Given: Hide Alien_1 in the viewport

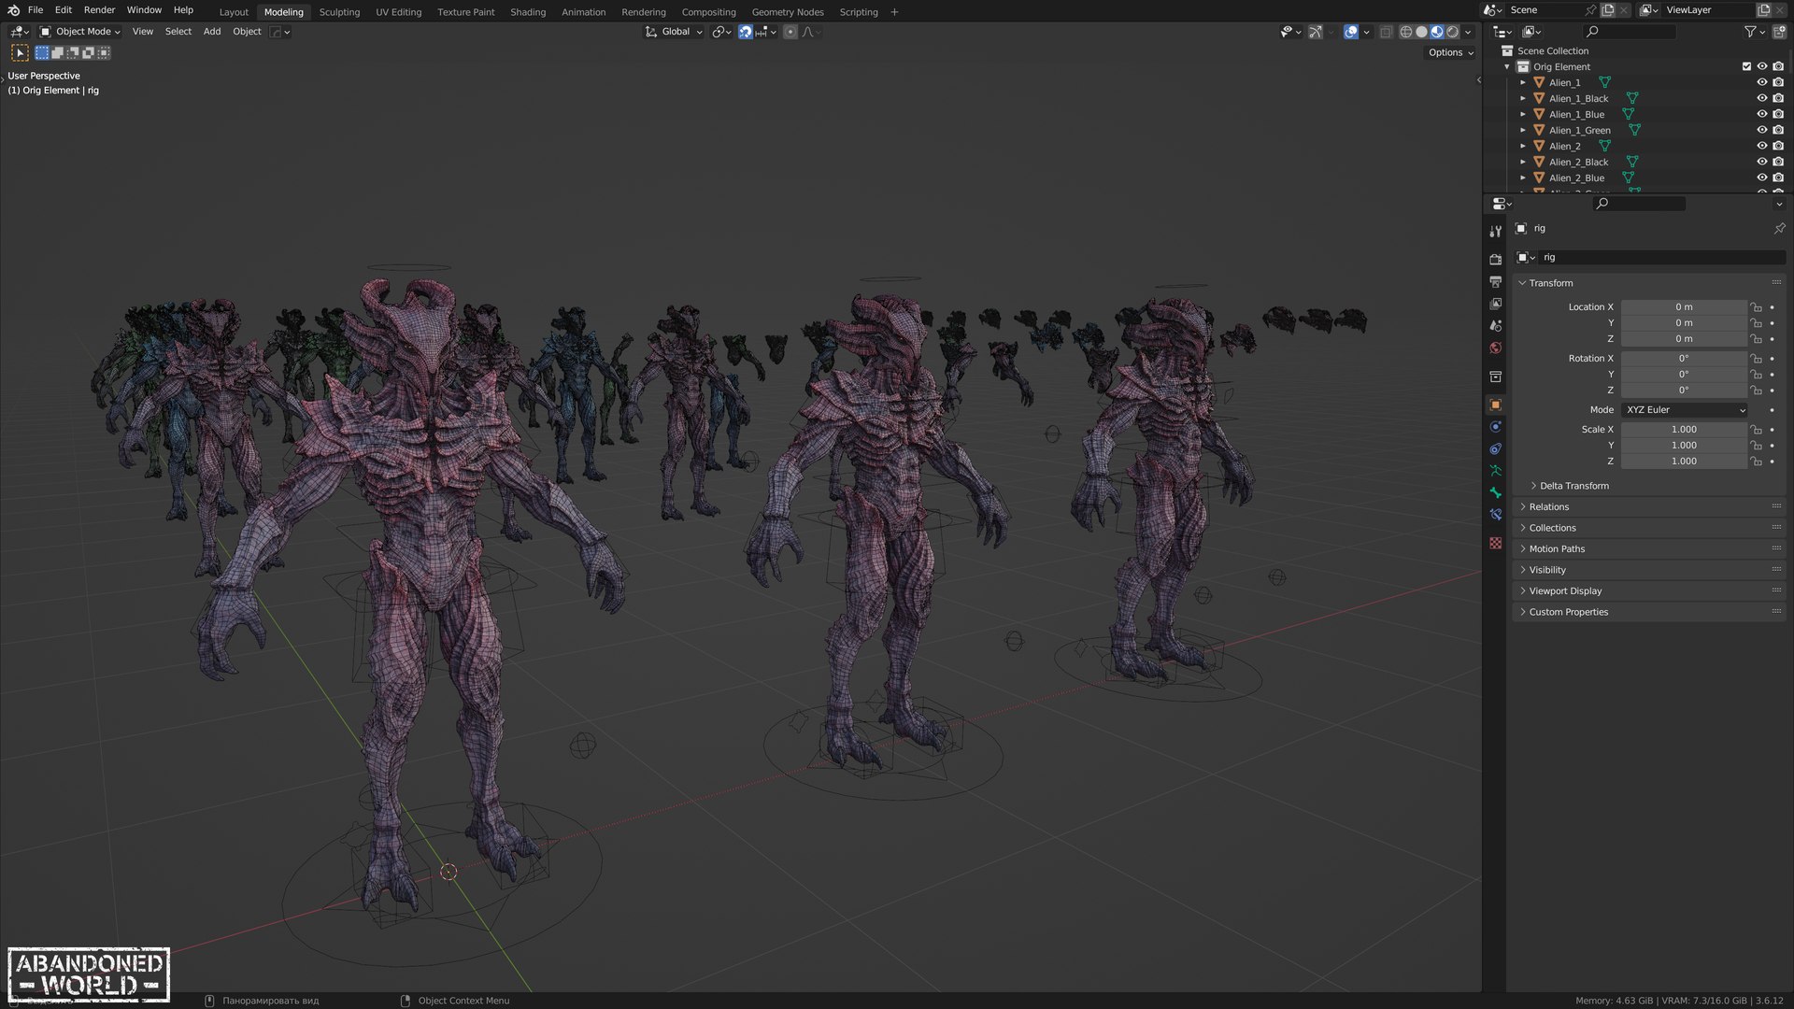Looking at the screenshot, I should click(1762, 82).
